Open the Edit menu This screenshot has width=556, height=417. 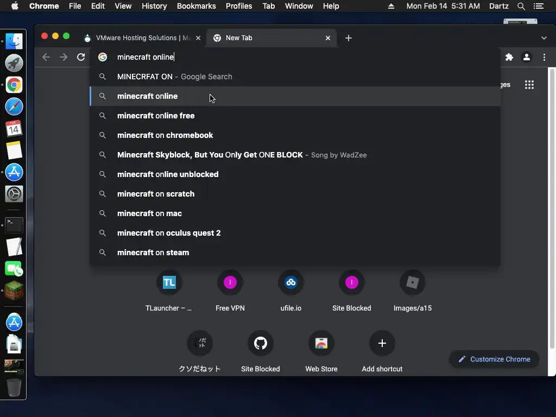[98, 6]
